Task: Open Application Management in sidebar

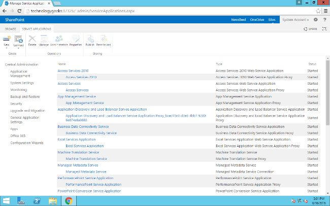Action: click(20, 74)
